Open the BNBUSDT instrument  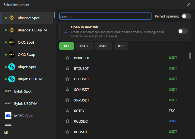(124, 58)
